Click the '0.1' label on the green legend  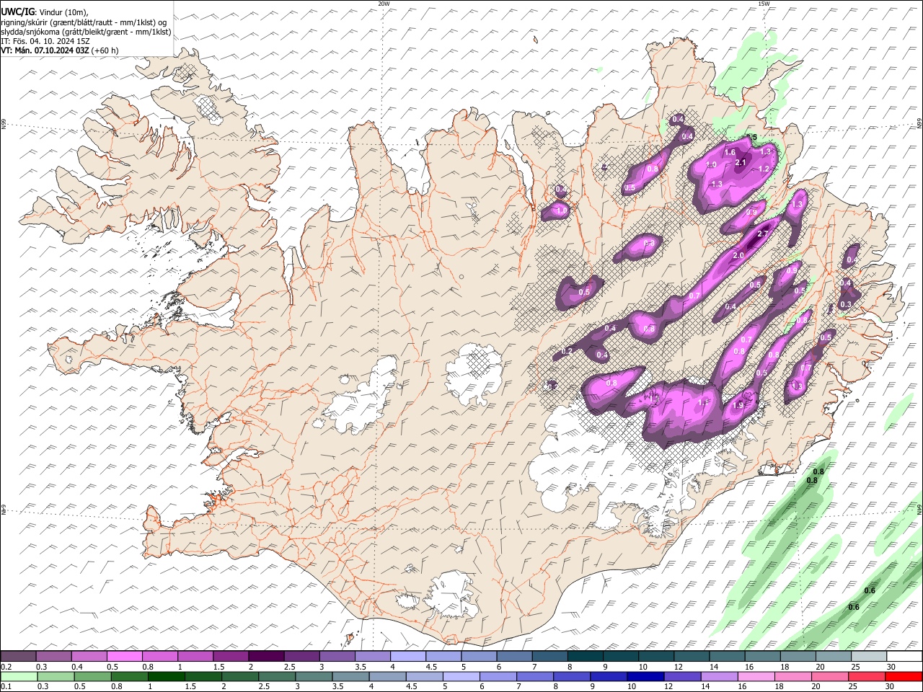[6, 687]
